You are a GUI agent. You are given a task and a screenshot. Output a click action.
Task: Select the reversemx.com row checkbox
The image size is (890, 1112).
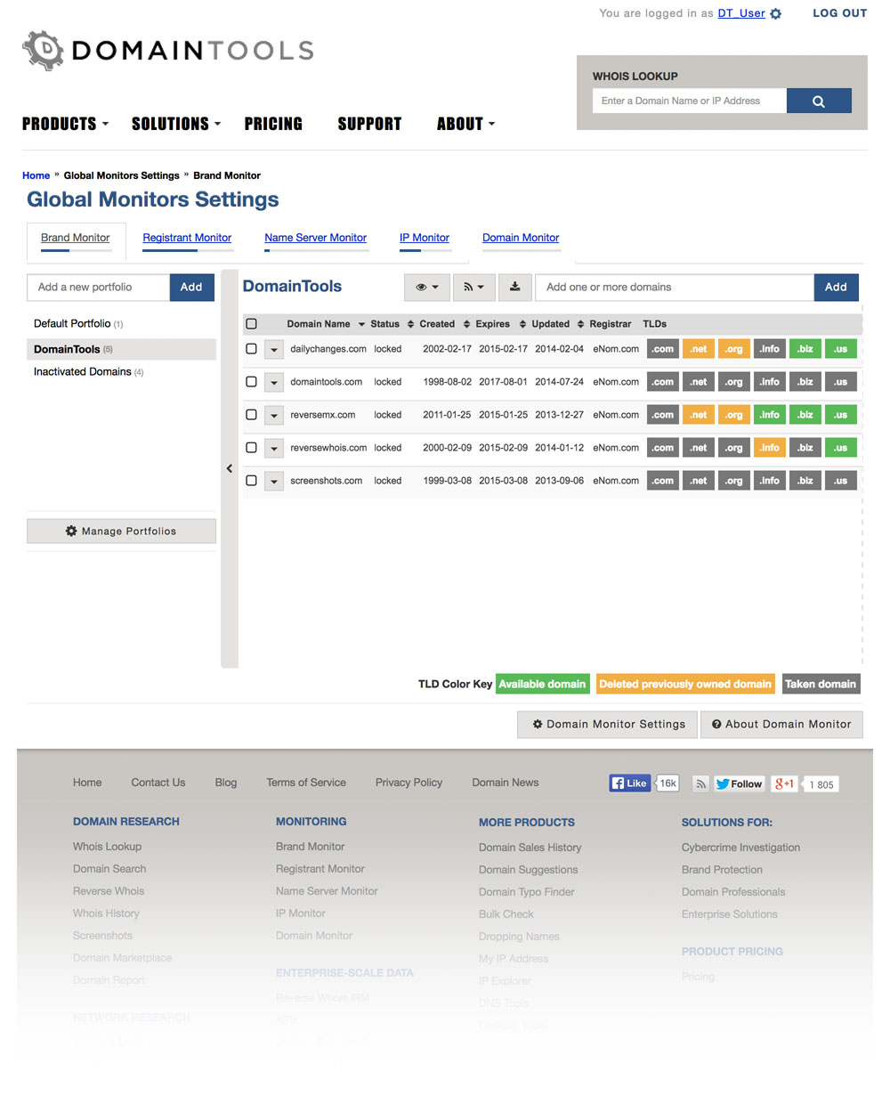point(251,415)
